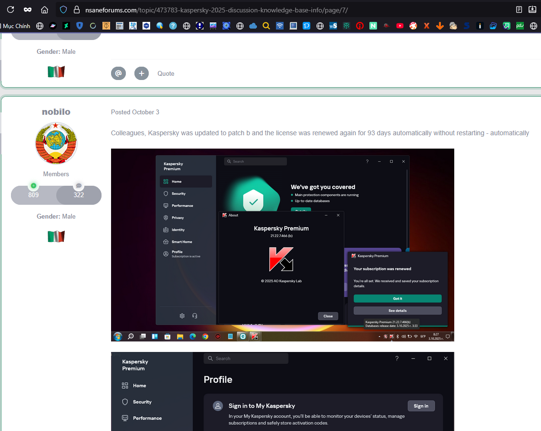Open the browser downloads panel icon
Viewport: 541px width, 431px height.
[532, 10]
